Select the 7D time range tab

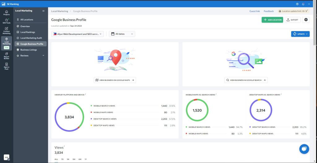[62, 159]
